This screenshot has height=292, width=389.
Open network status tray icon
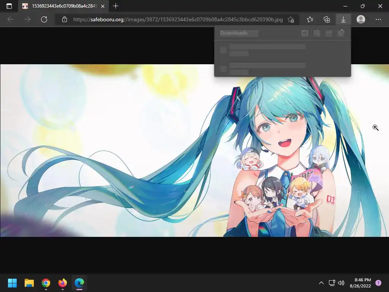(332, 283)
